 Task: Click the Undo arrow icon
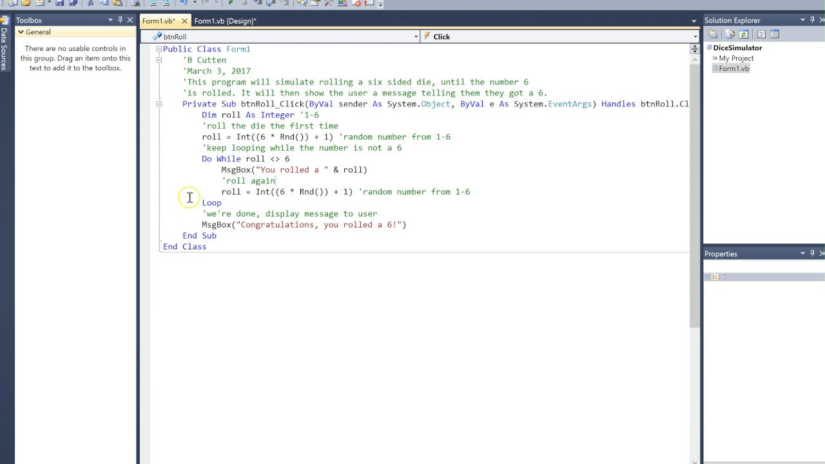pos(183,3)
